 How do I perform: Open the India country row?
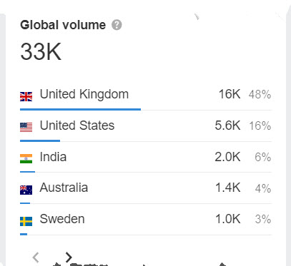(x=146, y=157)
